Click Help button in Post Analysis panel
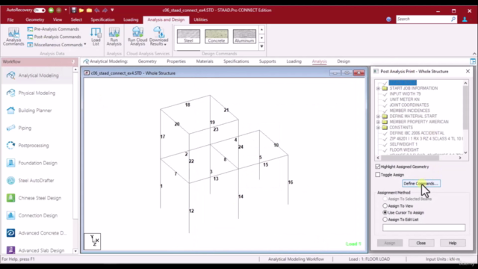The height and width of the screenshot is (269, 478). [x=453, y=243]
